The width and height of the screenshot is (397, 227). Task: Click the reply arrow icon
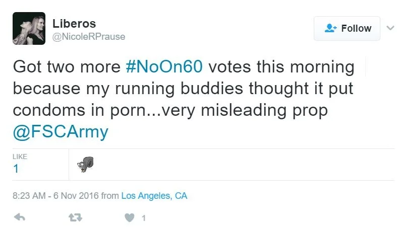(x=20, y=217)
